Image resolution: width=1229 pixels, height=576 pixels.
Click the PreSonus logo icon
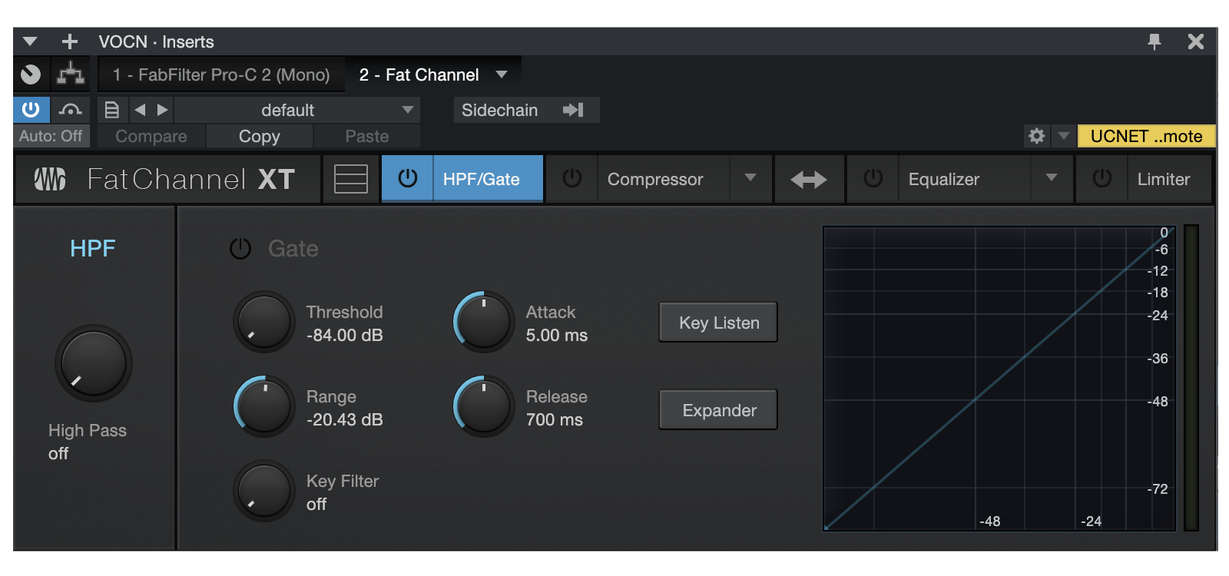tap(51, 179)
